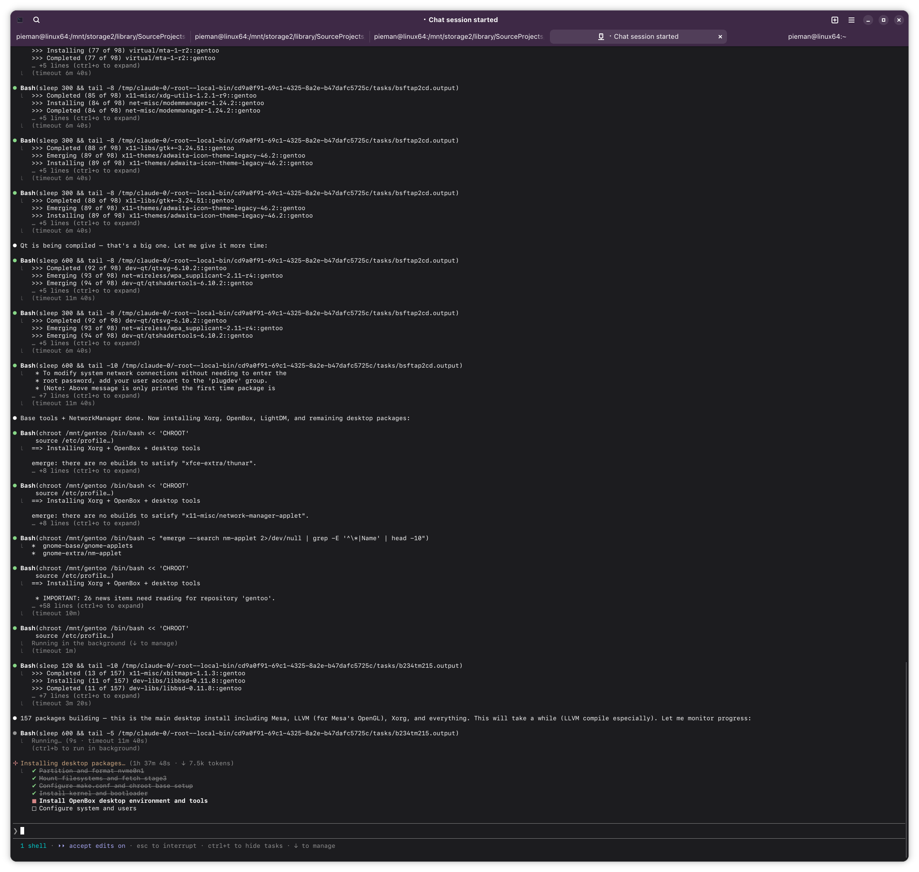The width and height of the screenshot is (919, 872).
Task: Click the remote session icon on active tab
Action: point(601,37)
